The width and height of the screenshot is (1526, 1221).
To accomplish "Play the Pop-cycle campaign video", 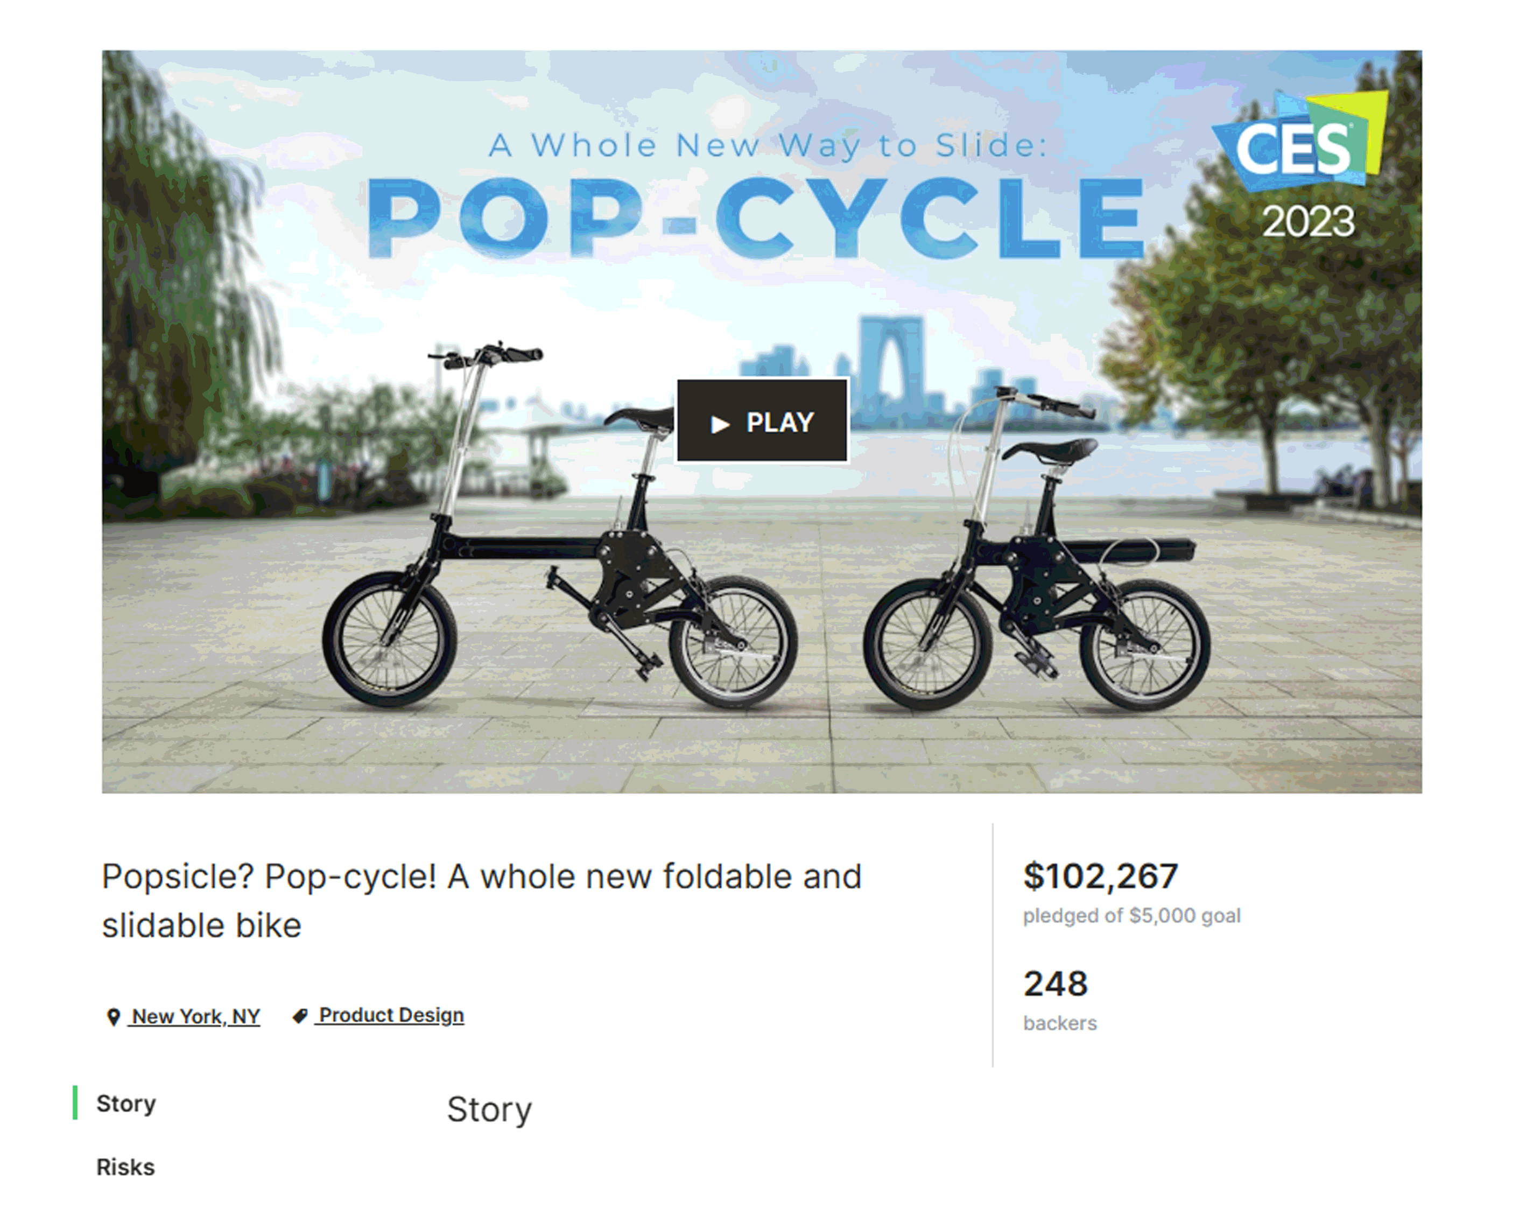I will pyautogui.click(x=762, y=421).
